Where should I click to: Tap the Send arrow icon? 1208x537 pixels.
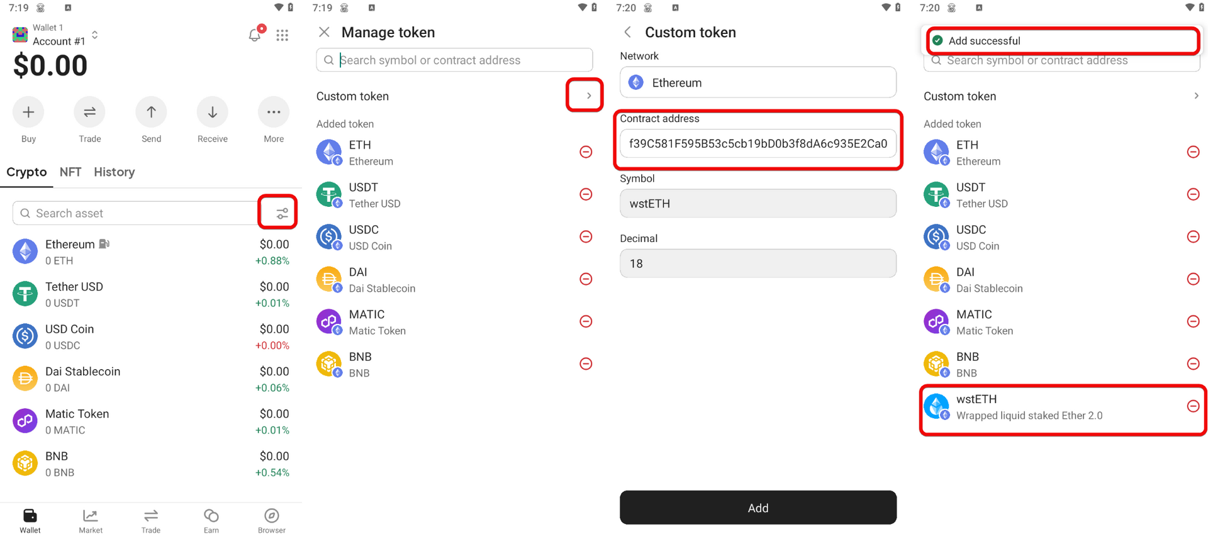click(151, 113)
